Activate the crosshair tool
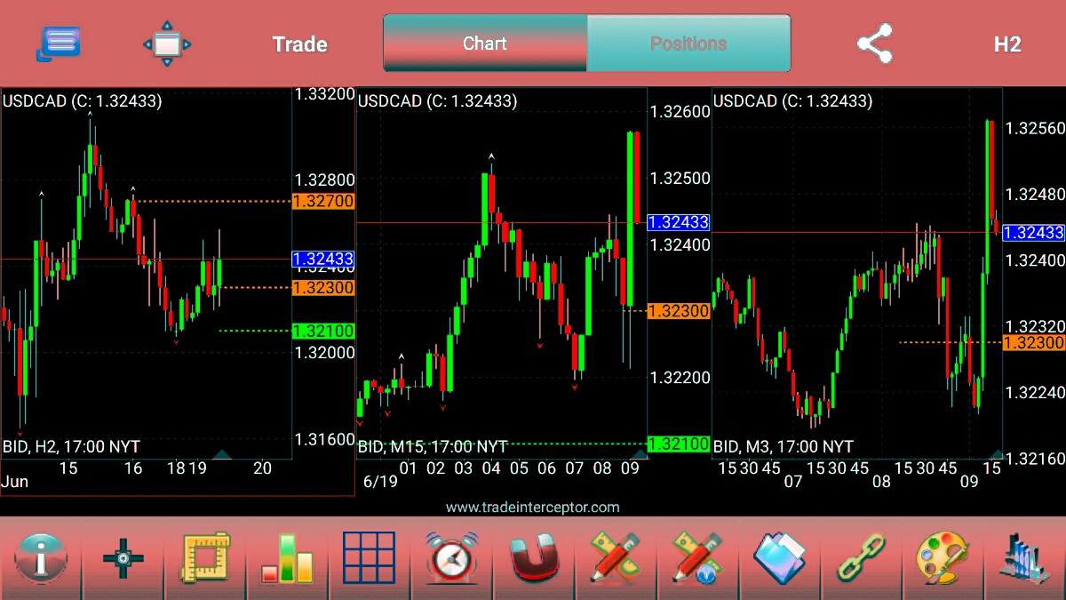1066x600 pixels. [123, 559]
